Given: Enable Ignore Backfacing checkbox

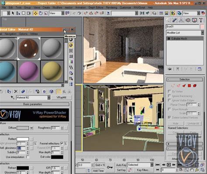Looking at the screenshot, I should tap(169, 96).
